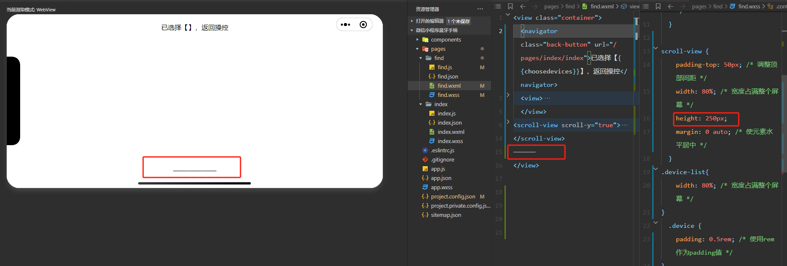Viewport: 787px width, 266px height.
Task: Unfold the collapsed <view> at line 3
Action: [x=508, y=95]
